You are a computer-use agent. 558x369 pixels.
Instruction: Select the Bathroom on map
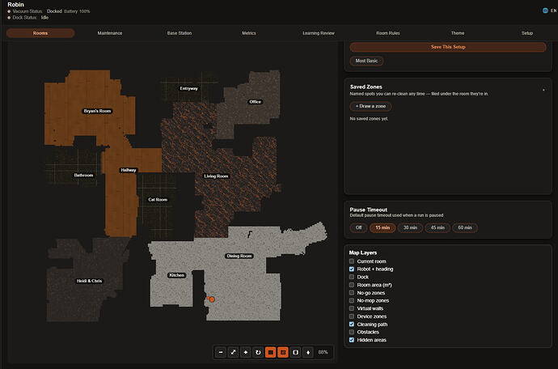click(83, 176)
